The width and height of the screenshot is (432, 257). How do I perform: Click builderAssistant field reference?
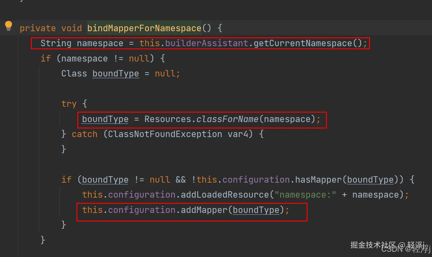click(x=207, y=43)
